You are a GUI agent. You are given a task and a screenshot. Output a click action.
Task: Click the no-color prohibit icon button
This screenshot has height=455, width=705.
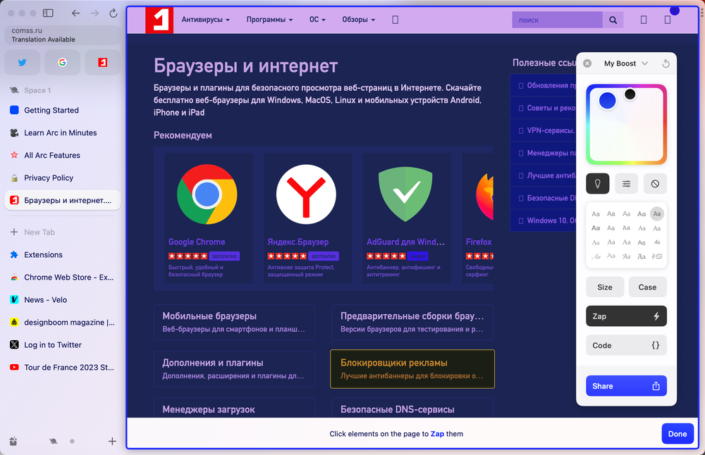coord(655,183)
